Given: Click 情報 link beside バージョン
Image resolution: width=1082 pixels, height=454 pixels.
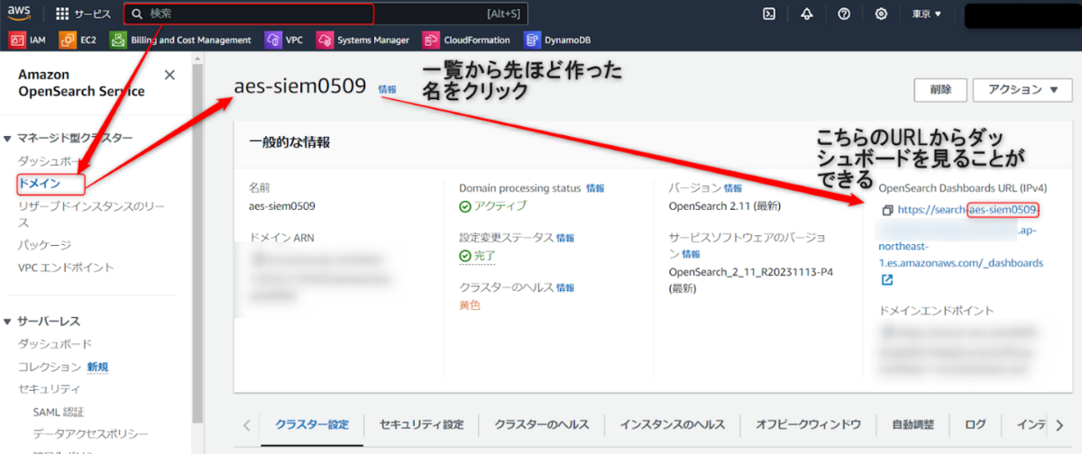Looking at the screenshot, I should 732,188.
